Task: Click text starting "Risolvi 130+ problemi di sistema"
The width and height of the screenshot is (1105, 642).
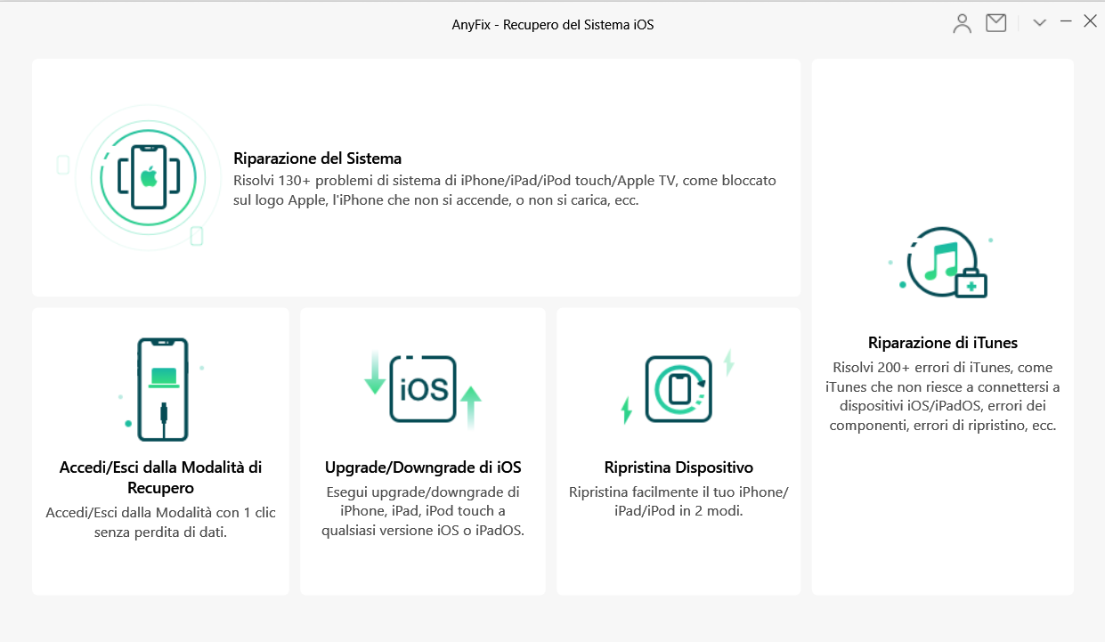Action: [x=505, y=191]
